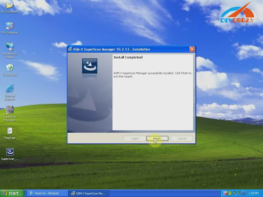Click the installer logo icon in the side panel
This screenshot has width=263, height=197.
(90, 66)
